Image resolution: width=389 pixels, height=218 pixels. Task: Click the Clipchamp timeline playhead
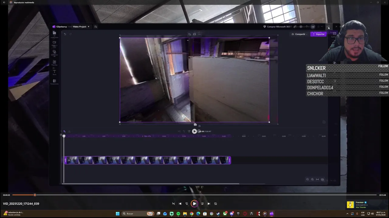[64, 137]
